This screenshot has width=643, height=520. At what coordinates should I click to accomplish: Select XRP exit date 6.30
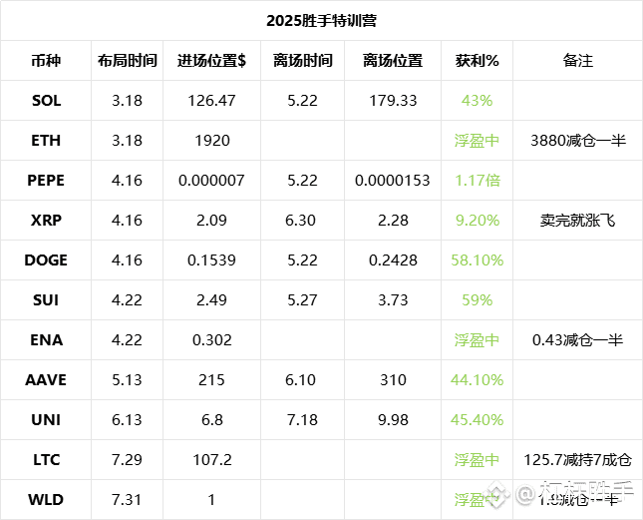click(301, 221)
